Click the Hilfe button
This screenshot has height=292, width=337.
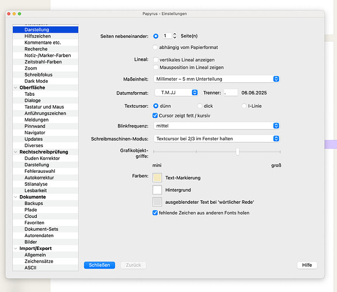pyautogui.click(x=307, y=265)
